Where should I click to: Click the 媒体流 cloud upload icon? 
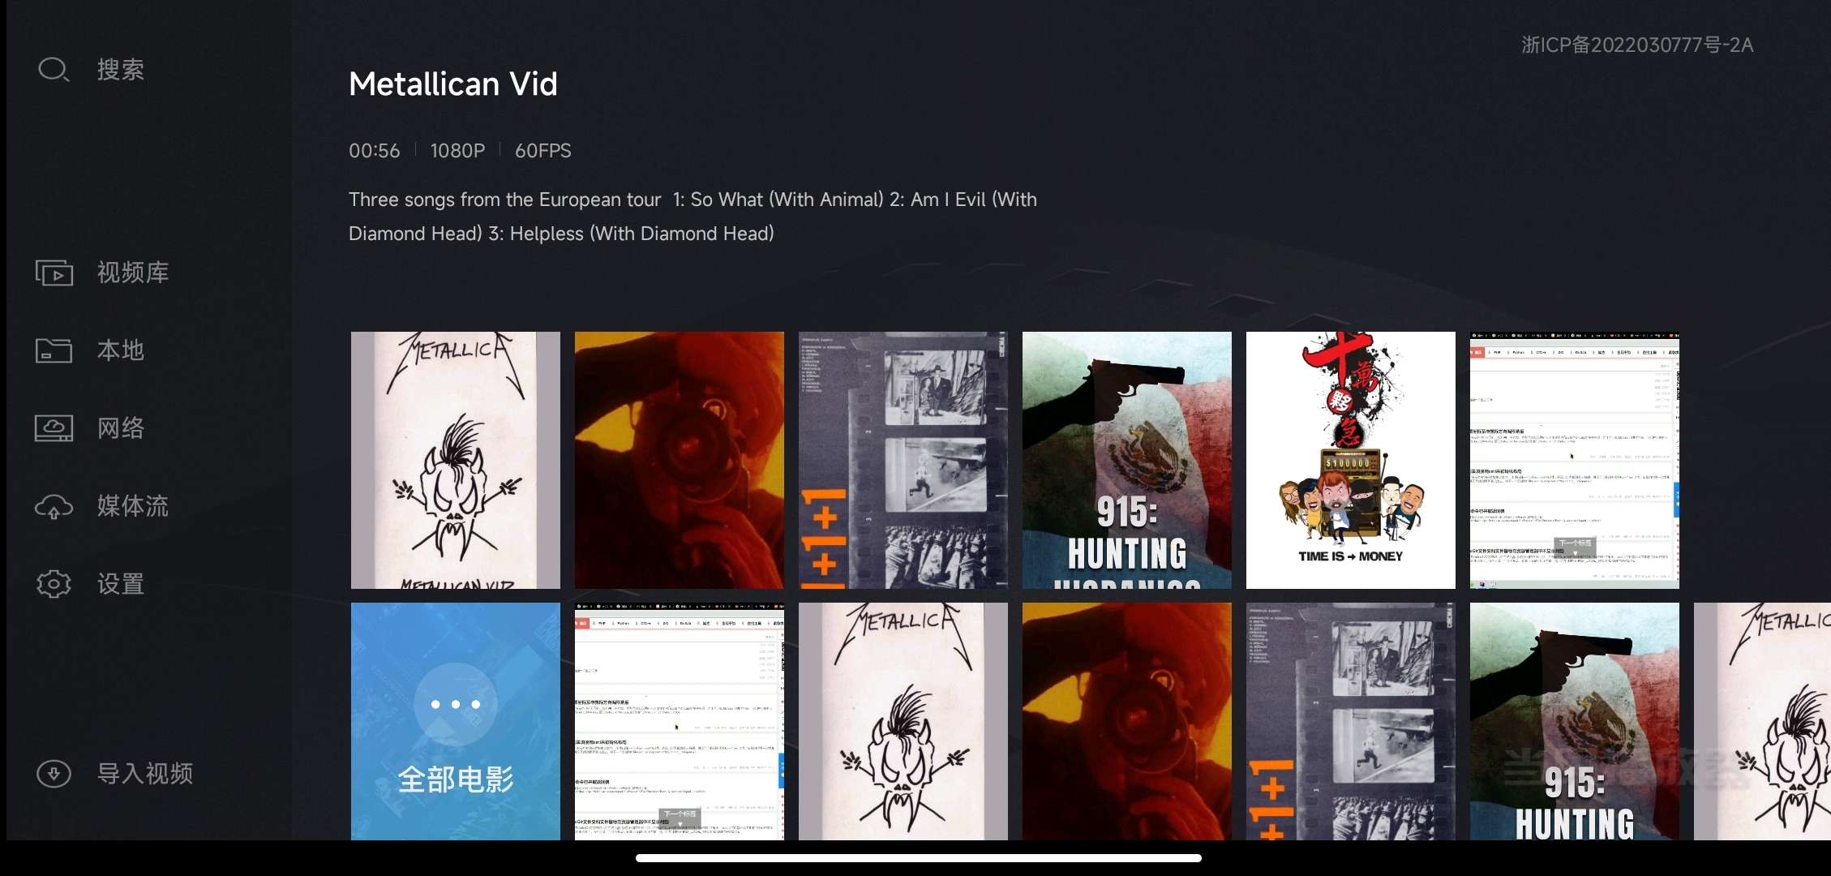coord(54,507)
